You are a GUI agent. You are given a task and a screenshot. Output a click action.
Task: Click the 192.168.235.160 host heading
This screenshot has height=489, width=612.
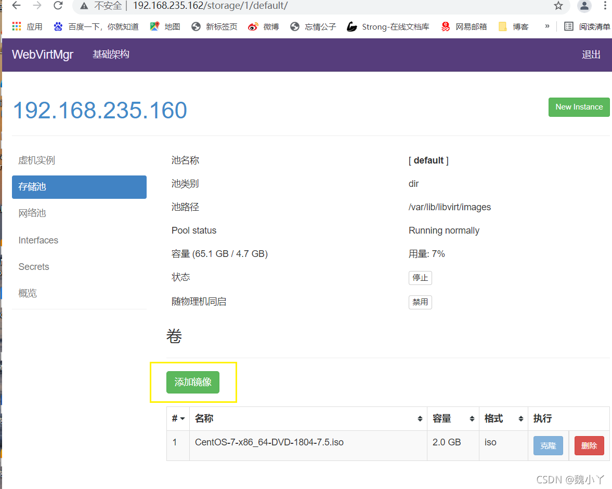(x=100, y=110)
